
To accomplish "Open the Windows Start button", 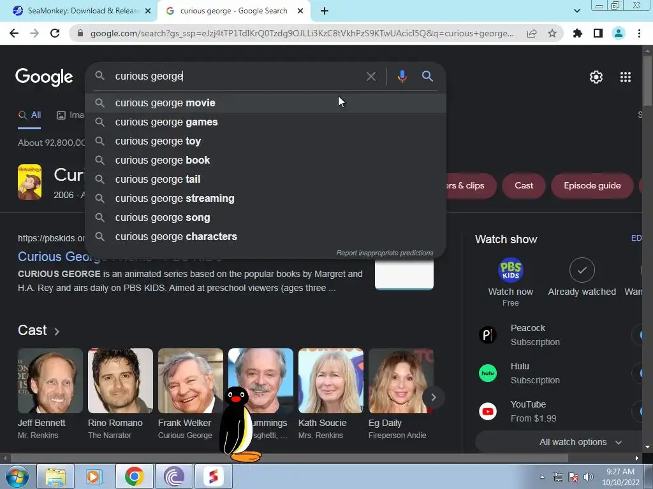I will click(x=17, y=476).
